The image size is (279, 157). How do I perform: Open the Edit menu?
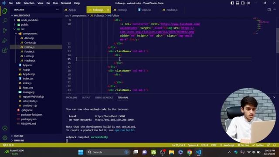click(x=18, y=3)
